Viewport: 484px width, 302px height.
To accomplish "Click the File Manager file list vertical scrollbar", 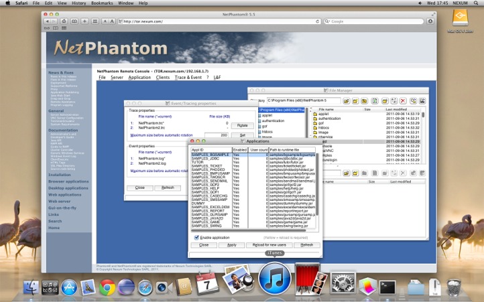I will pyautogui.click(x=423, y=115).
